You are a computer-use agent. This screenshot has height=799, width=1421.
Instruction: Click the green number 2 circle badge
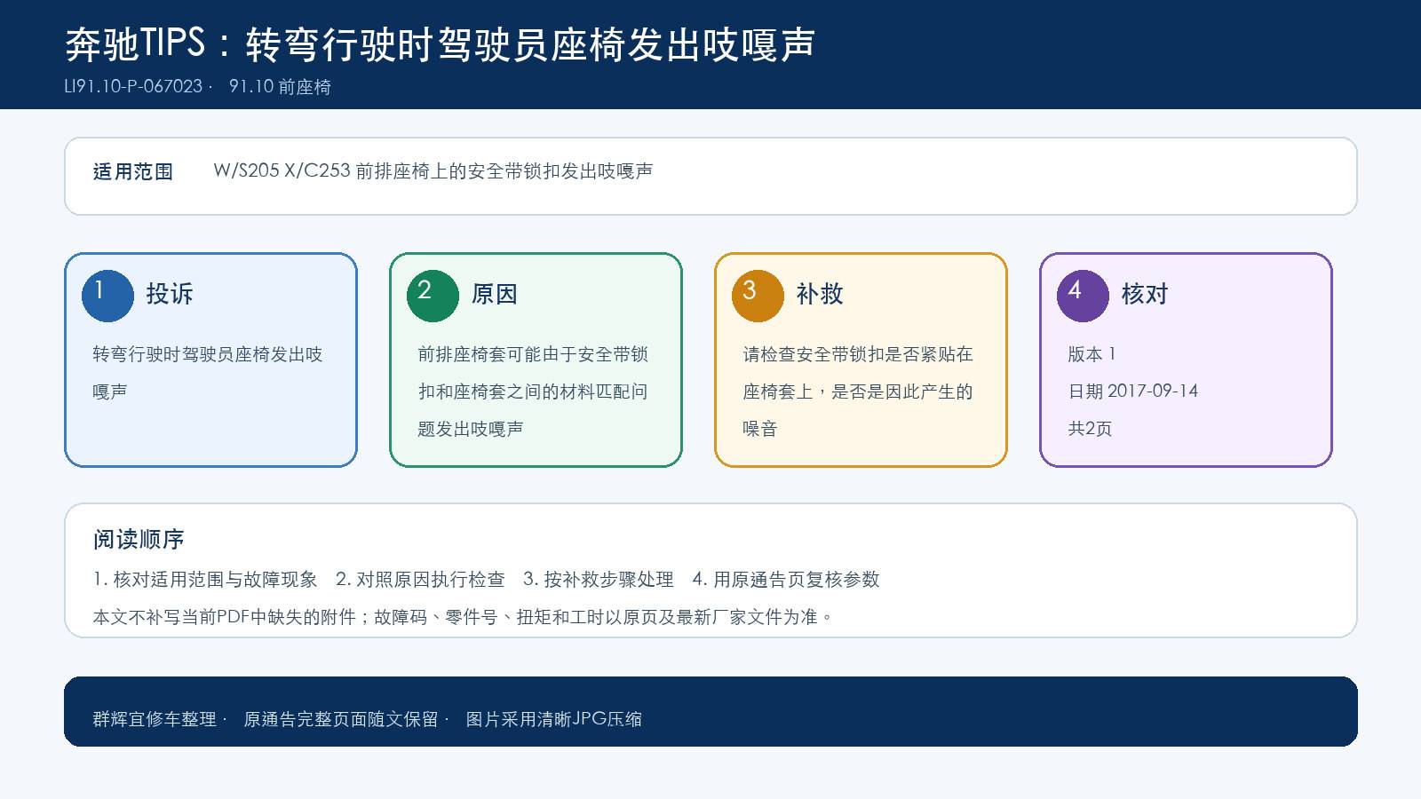[x=433, y=296]
